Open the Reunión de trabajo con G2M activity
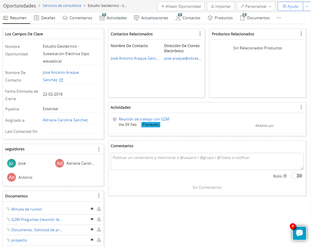Viewport: 311px width, 247px height. pyautogui.click(x=144, y=119)
